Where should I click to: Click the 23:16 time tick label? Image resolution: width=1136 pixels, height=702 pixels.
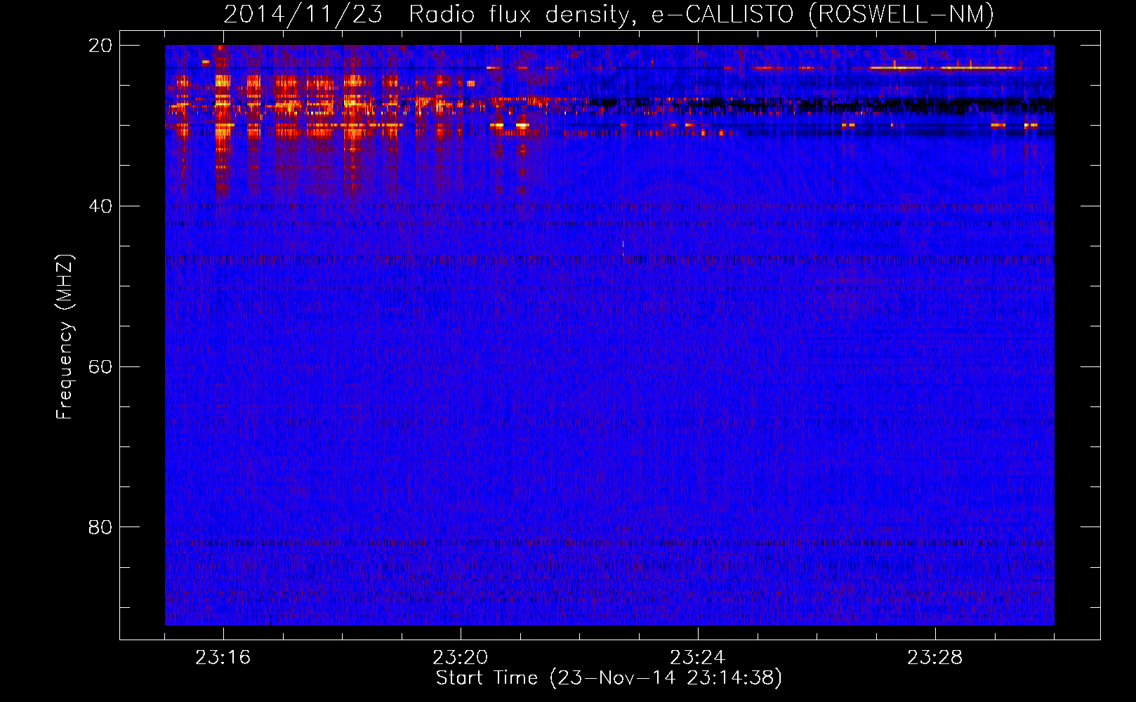point(223,658)
